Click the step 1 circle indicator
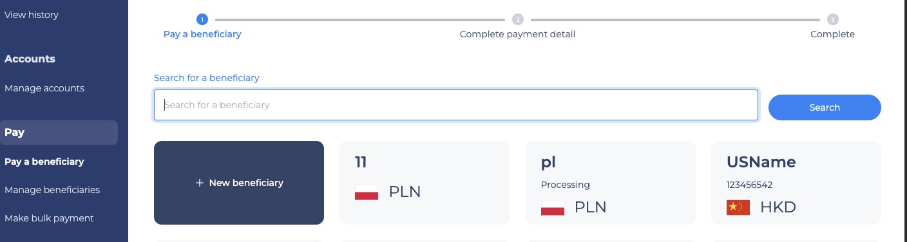Image resolution: width=907 pixels, height=242 pixels. pos(202,19)
